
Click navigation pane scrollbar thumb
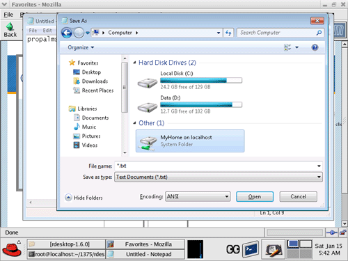(125, 87)
